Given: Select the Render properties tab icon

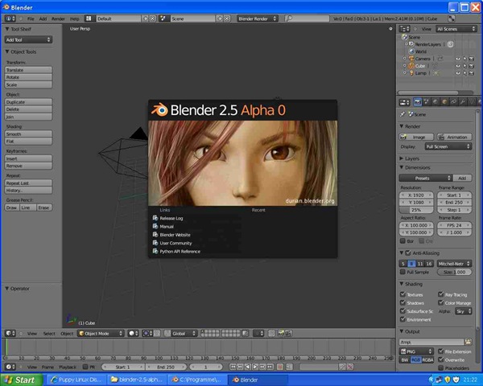Looking at the screenshot, I should [x=417, y=102].
